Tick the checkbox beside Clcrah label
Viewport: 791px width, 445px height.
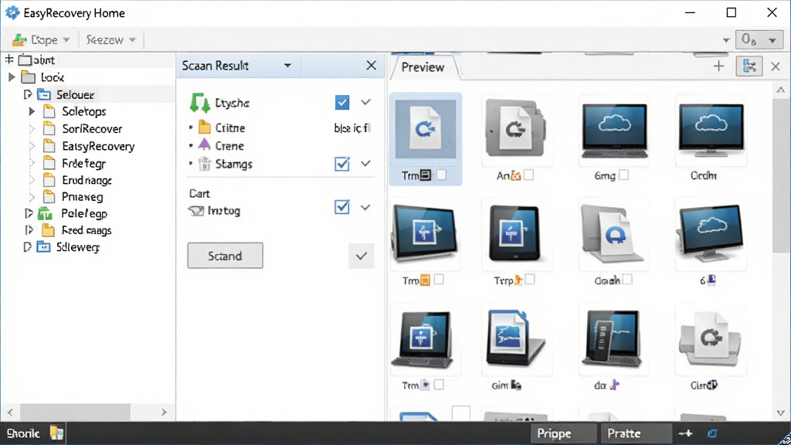coord(627,280)
